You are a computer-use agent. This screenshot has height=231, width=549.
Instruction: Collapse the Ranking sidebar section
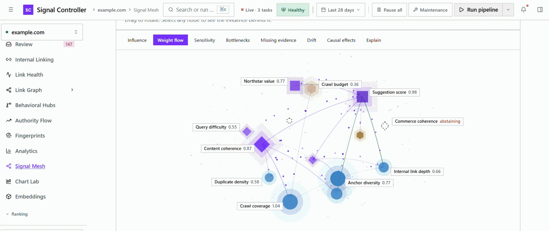[17, 214]
